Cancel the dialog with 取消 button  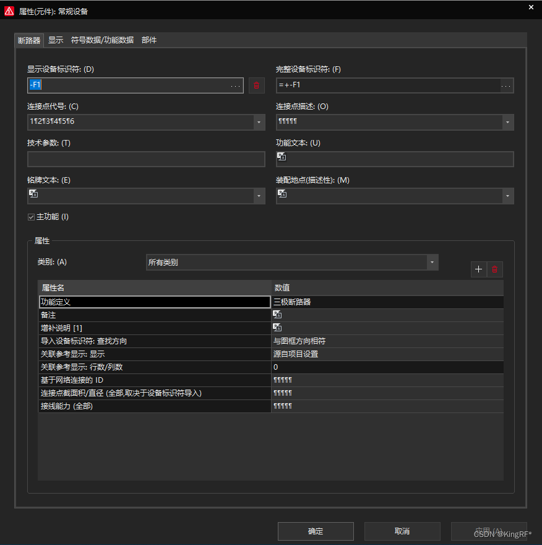point(402,531)
